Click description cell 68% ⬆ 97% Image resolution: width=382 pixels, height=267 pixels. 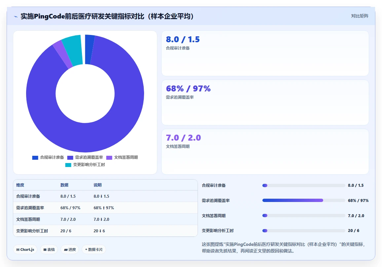pos(104,208)
